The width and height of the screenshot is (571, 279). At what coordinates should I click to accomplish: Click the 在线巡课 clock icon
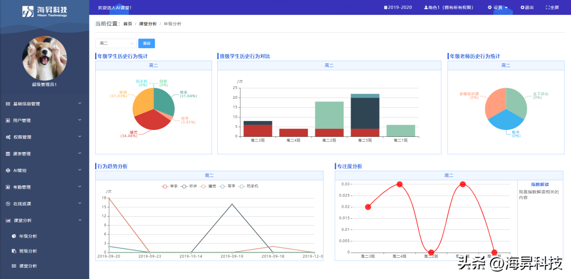(8, 204)
